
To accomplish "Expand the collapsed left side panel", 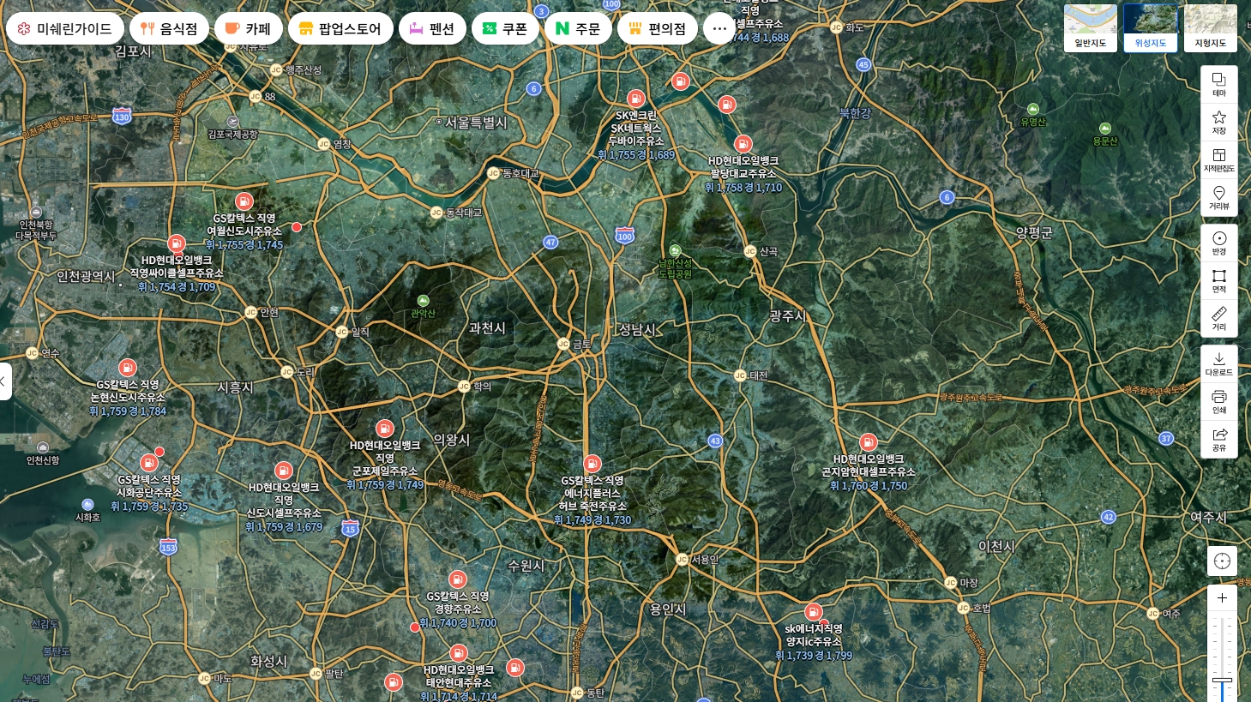I will coord(5,381).
